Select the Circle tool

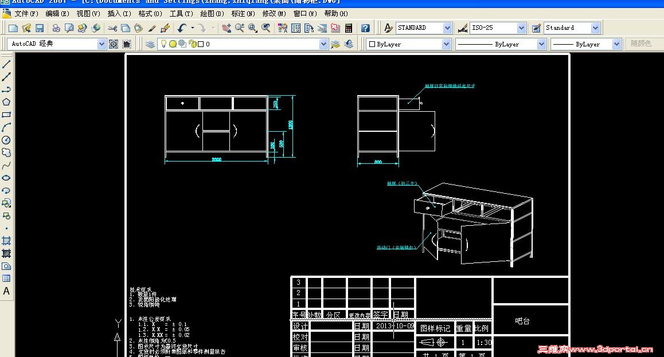6,140
